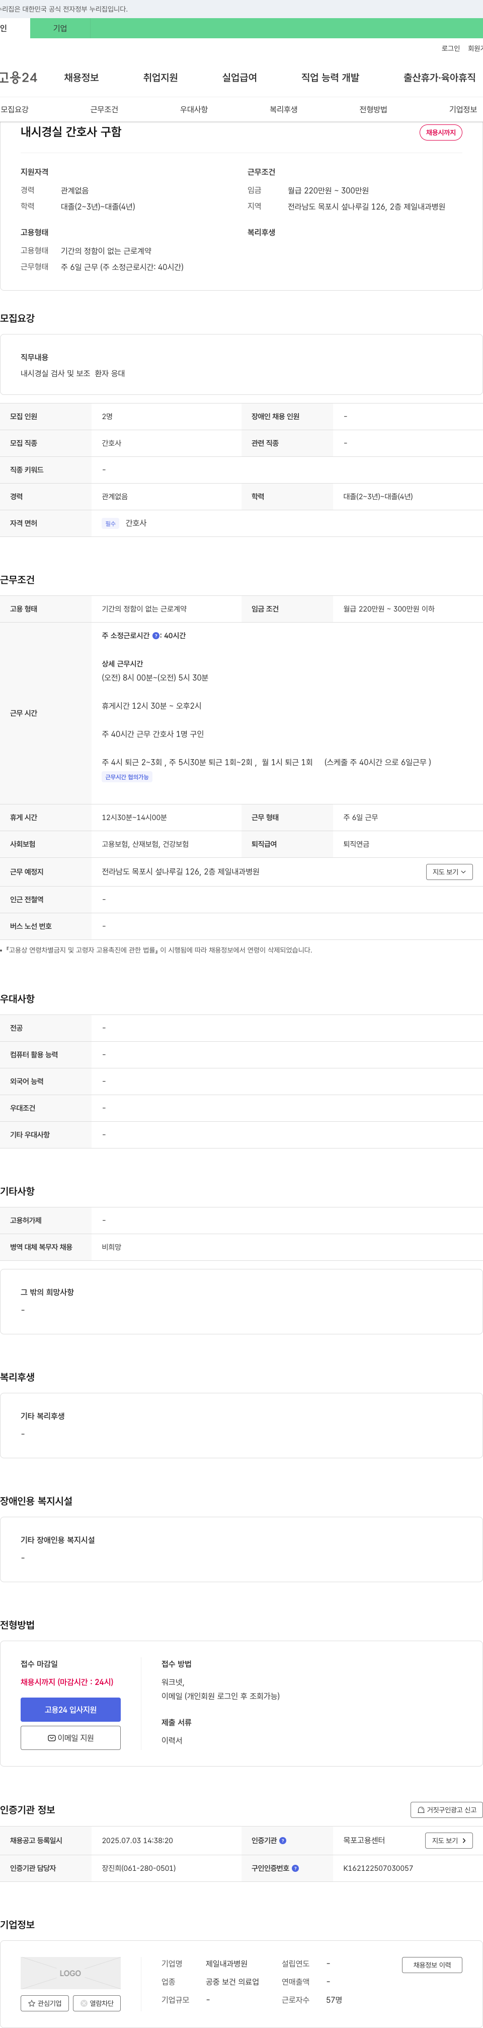Jump to 기업정보 section tab
Image resolution: width=483 pixels, height=2028 pixels.
click(x=462, y=109)
